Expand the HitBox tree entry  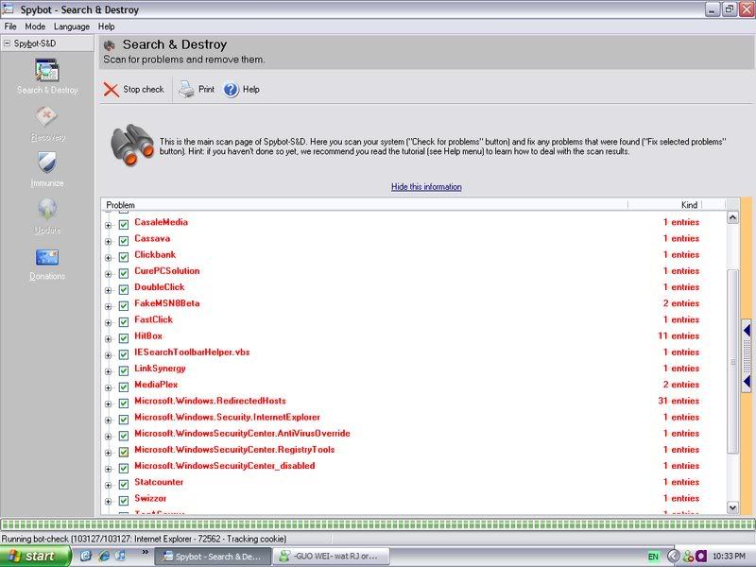click(x=109, y=336)
